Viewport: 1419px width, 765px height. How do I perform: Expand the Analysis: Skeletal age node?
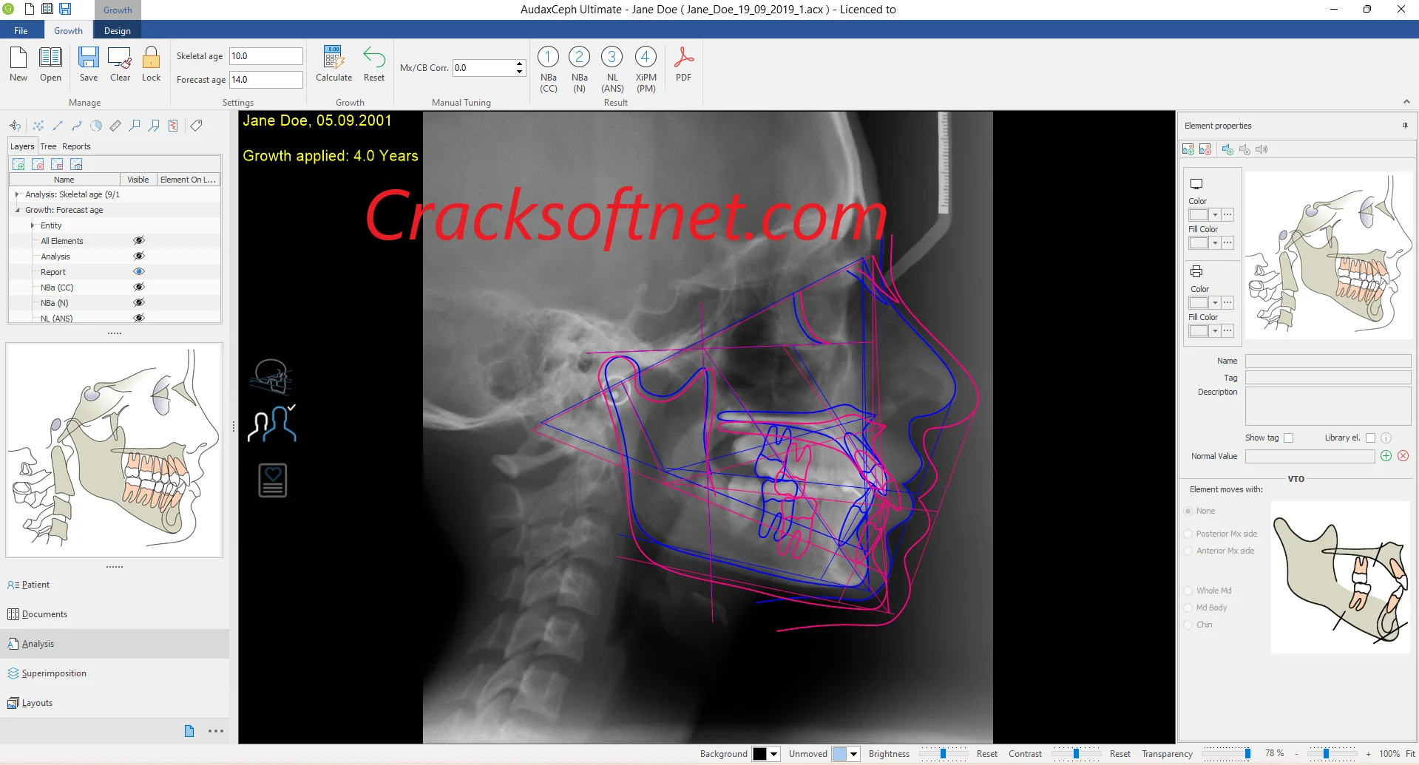(17, 194)
